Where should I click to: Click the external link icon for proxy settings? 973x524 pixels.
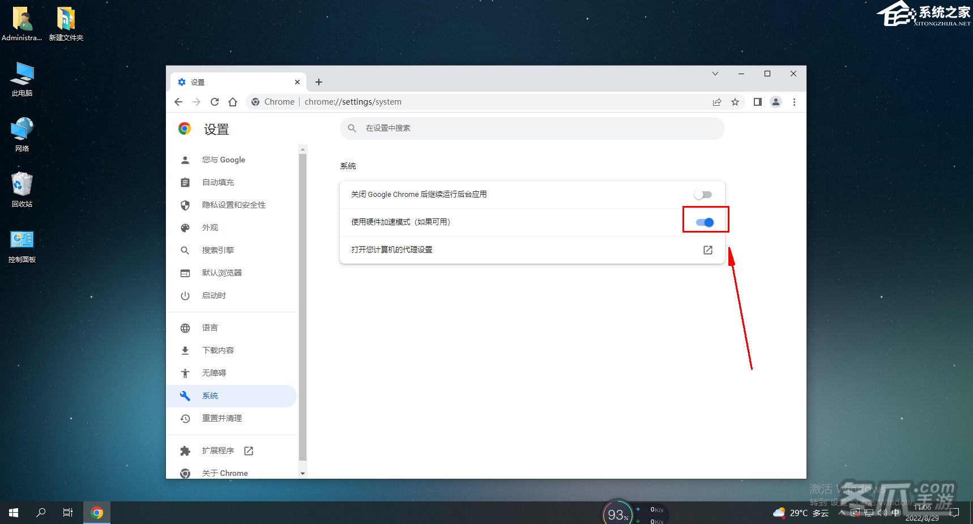point(708,250)
